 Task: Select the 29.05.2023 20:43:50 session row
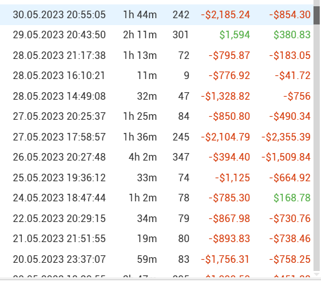(x=156, y=34)
